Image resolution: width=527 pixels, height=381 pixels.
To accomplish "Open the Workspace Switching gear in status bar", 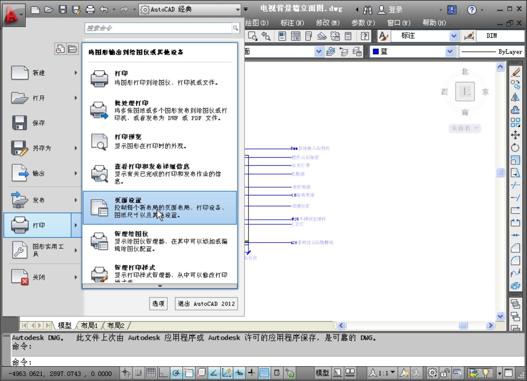I will [432, 373].
